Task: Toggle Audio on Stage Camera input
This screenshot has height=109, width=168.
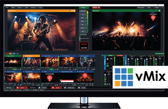Action: coord(15,69)
